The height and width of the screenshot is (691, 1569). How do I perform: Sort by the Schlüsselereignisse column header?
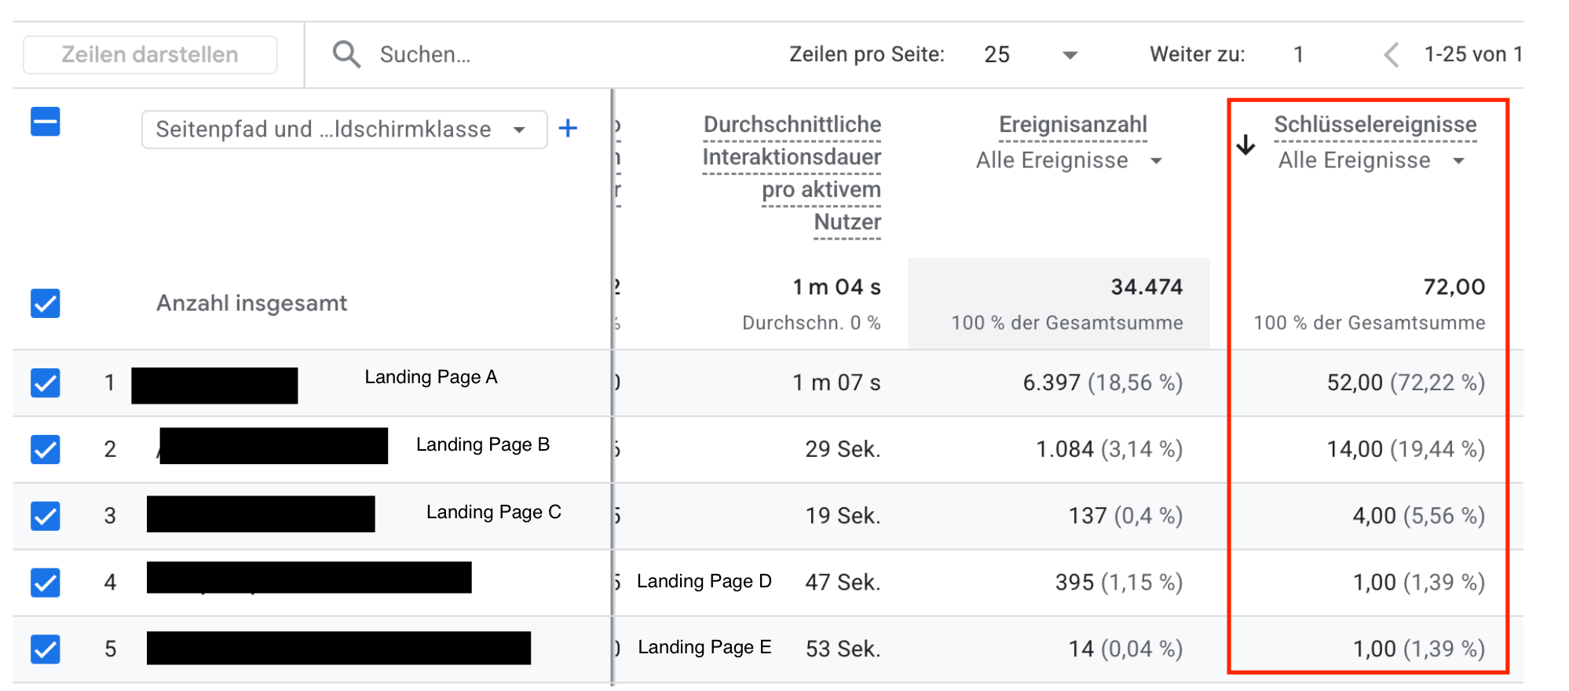[1375, 125]
